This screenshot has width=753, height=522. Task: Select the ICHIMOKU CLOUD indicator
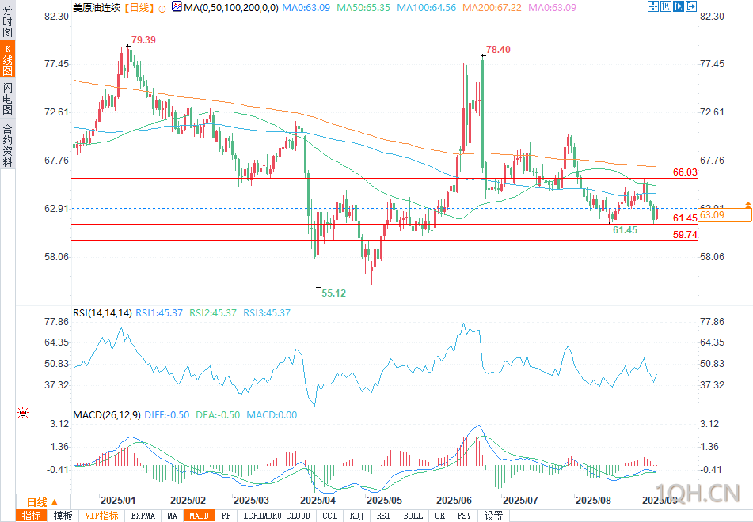coord(276,516)
